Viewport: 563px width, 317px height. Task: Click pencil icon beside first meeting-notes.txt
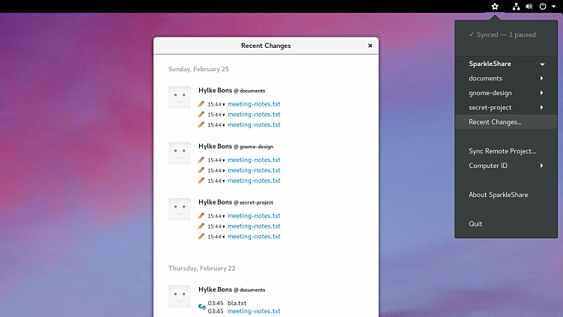201,104
